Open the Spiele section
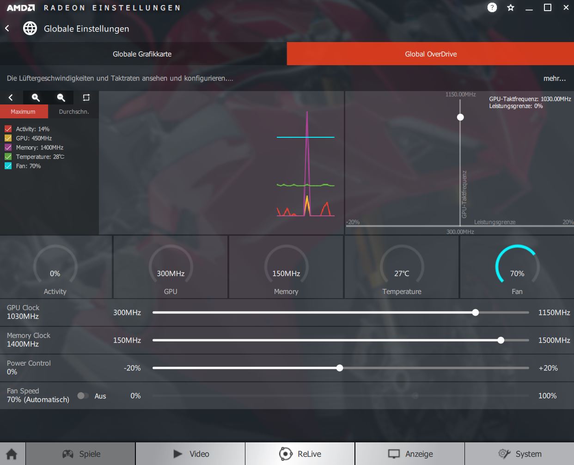 [81, 454]
